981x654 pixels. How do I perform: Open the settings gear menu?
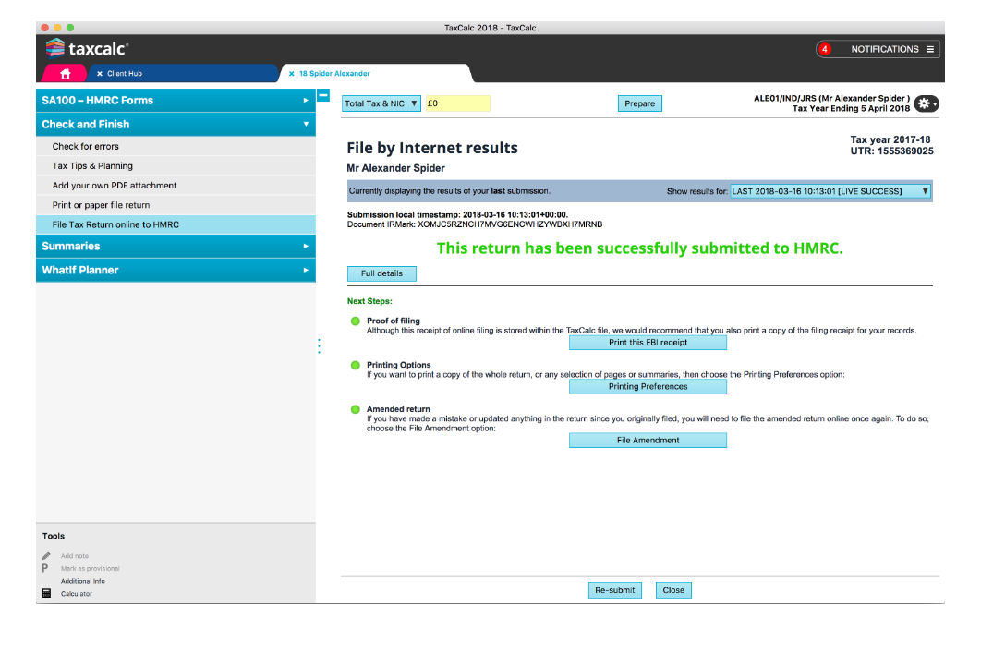[x=926, y=104]
